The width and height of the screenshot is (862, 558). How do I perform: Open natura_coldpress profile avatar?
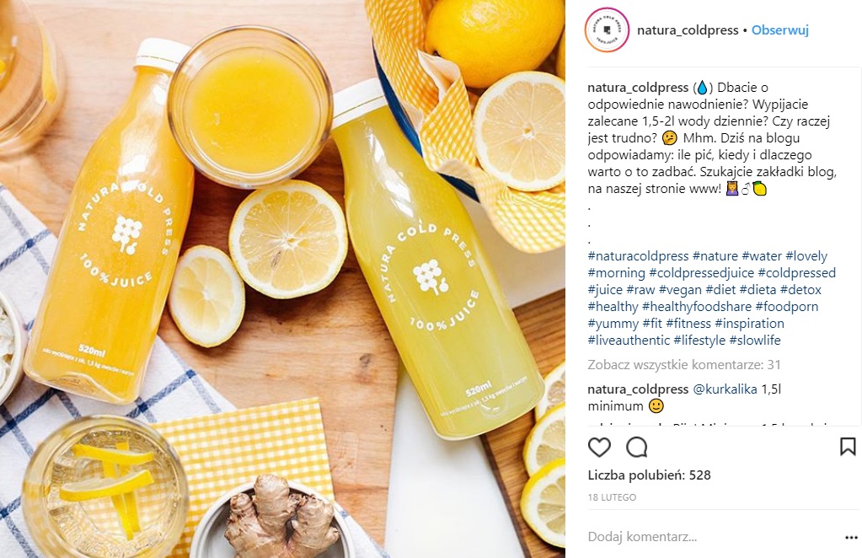(x=607, y=30)
